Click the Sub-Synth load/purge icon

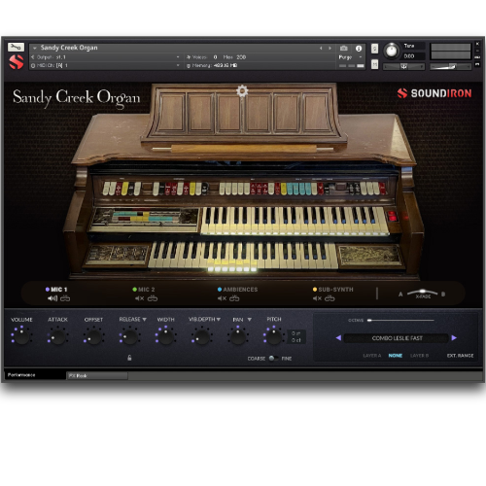[x=330, y=298]
